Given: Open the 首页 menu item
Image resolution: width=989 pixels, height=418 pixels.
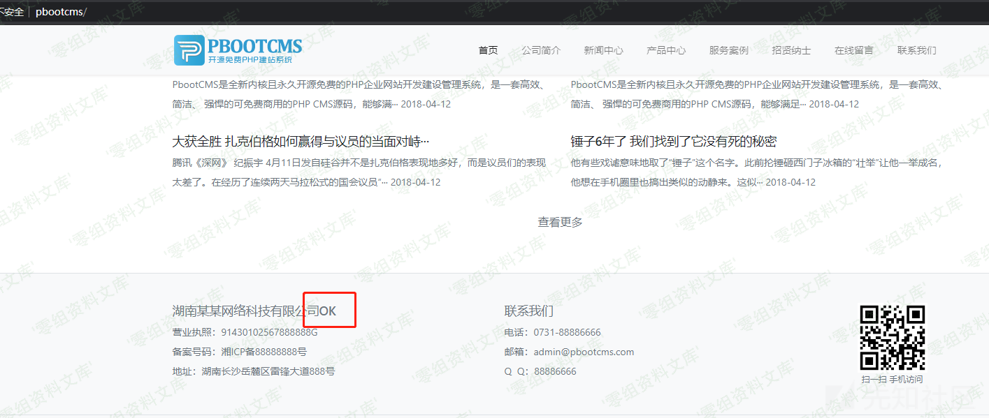Looking at the screenshot, I should 488,50.
